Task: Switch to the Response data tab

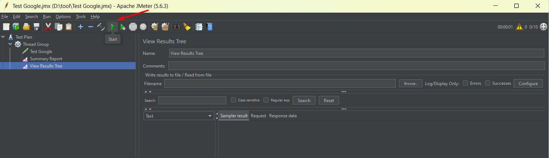Action: point(283,116)
